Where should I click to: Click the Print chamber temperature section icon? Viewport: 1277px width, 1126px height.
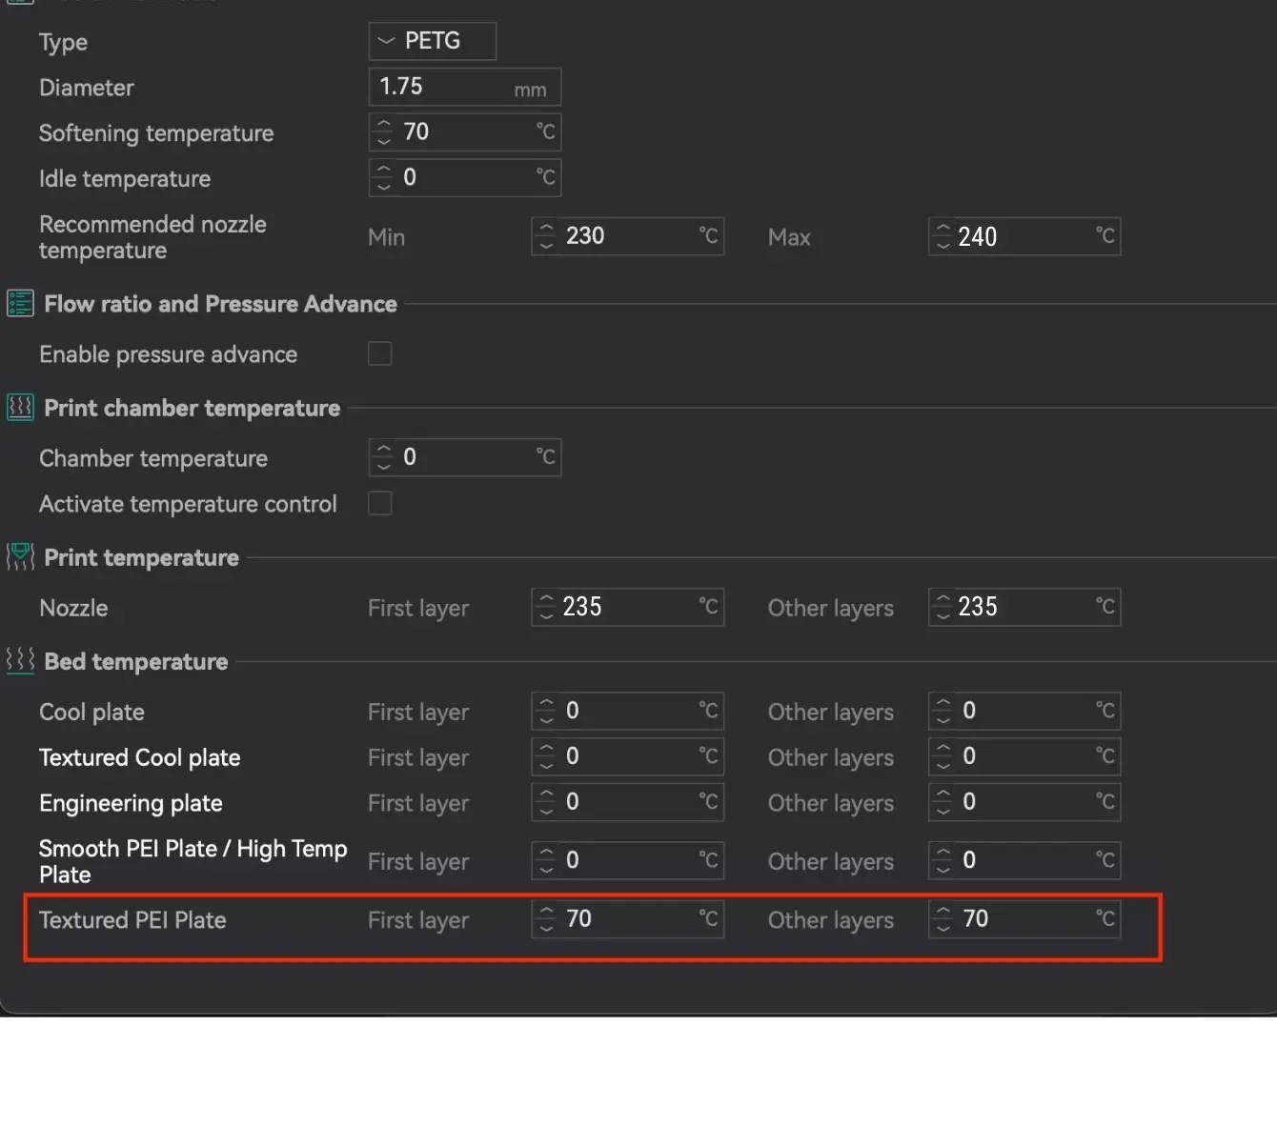point(20,408)
